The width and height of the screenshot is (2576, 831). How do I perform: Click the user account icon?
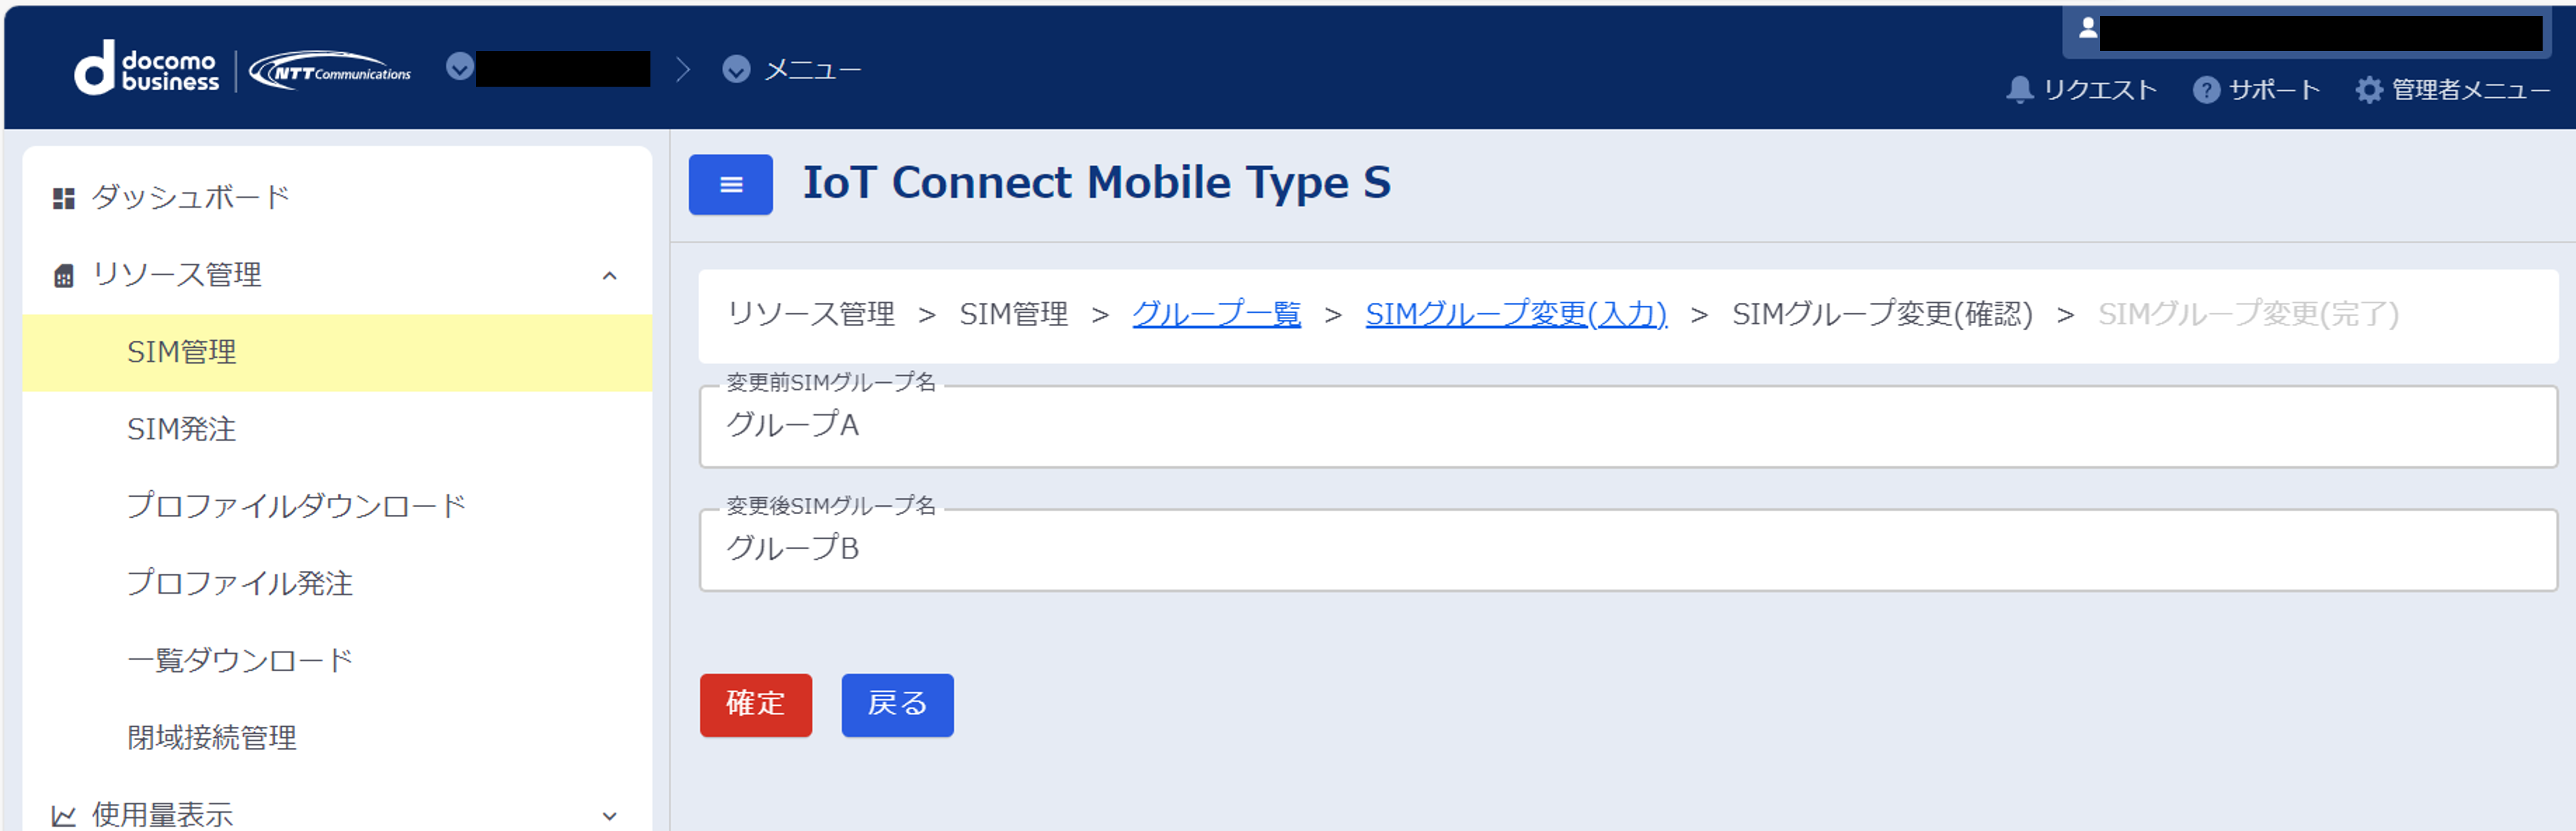tap(2087, 29)
